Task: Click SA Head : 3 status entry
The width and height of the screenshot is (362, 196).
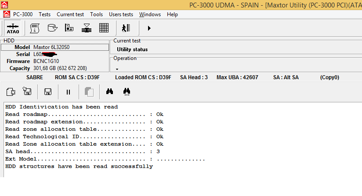Action: point(194,77)
